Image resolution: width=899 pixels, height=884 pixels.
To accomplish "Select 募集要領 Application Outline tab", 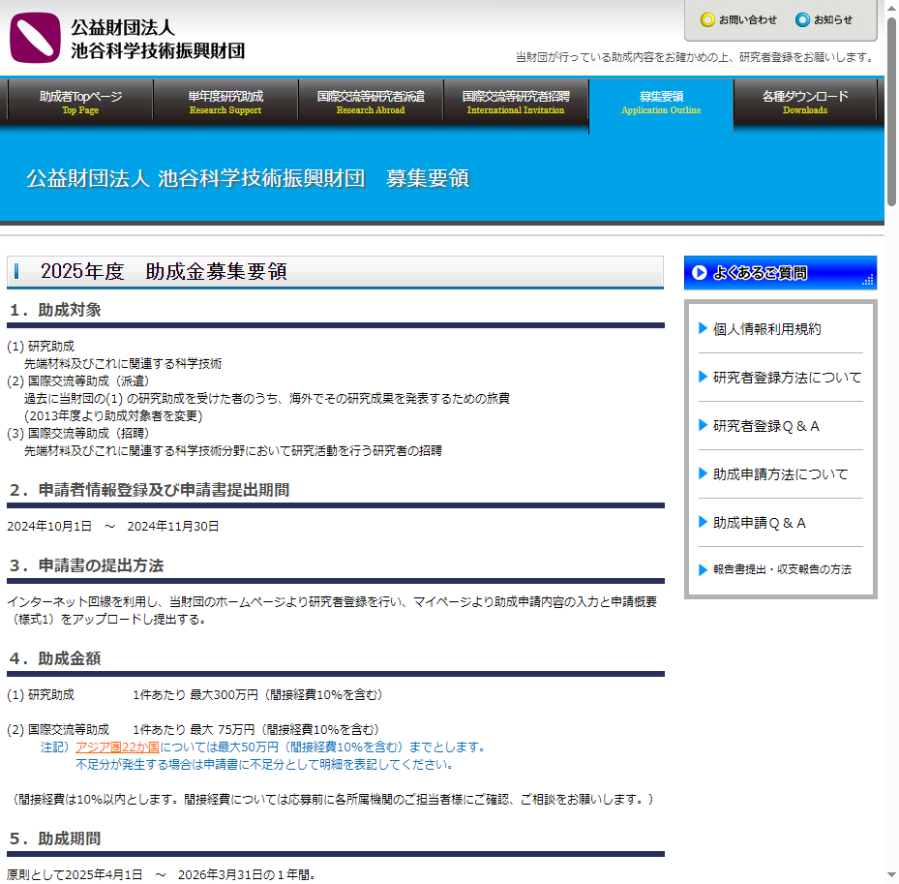I will tap(661, 104).
